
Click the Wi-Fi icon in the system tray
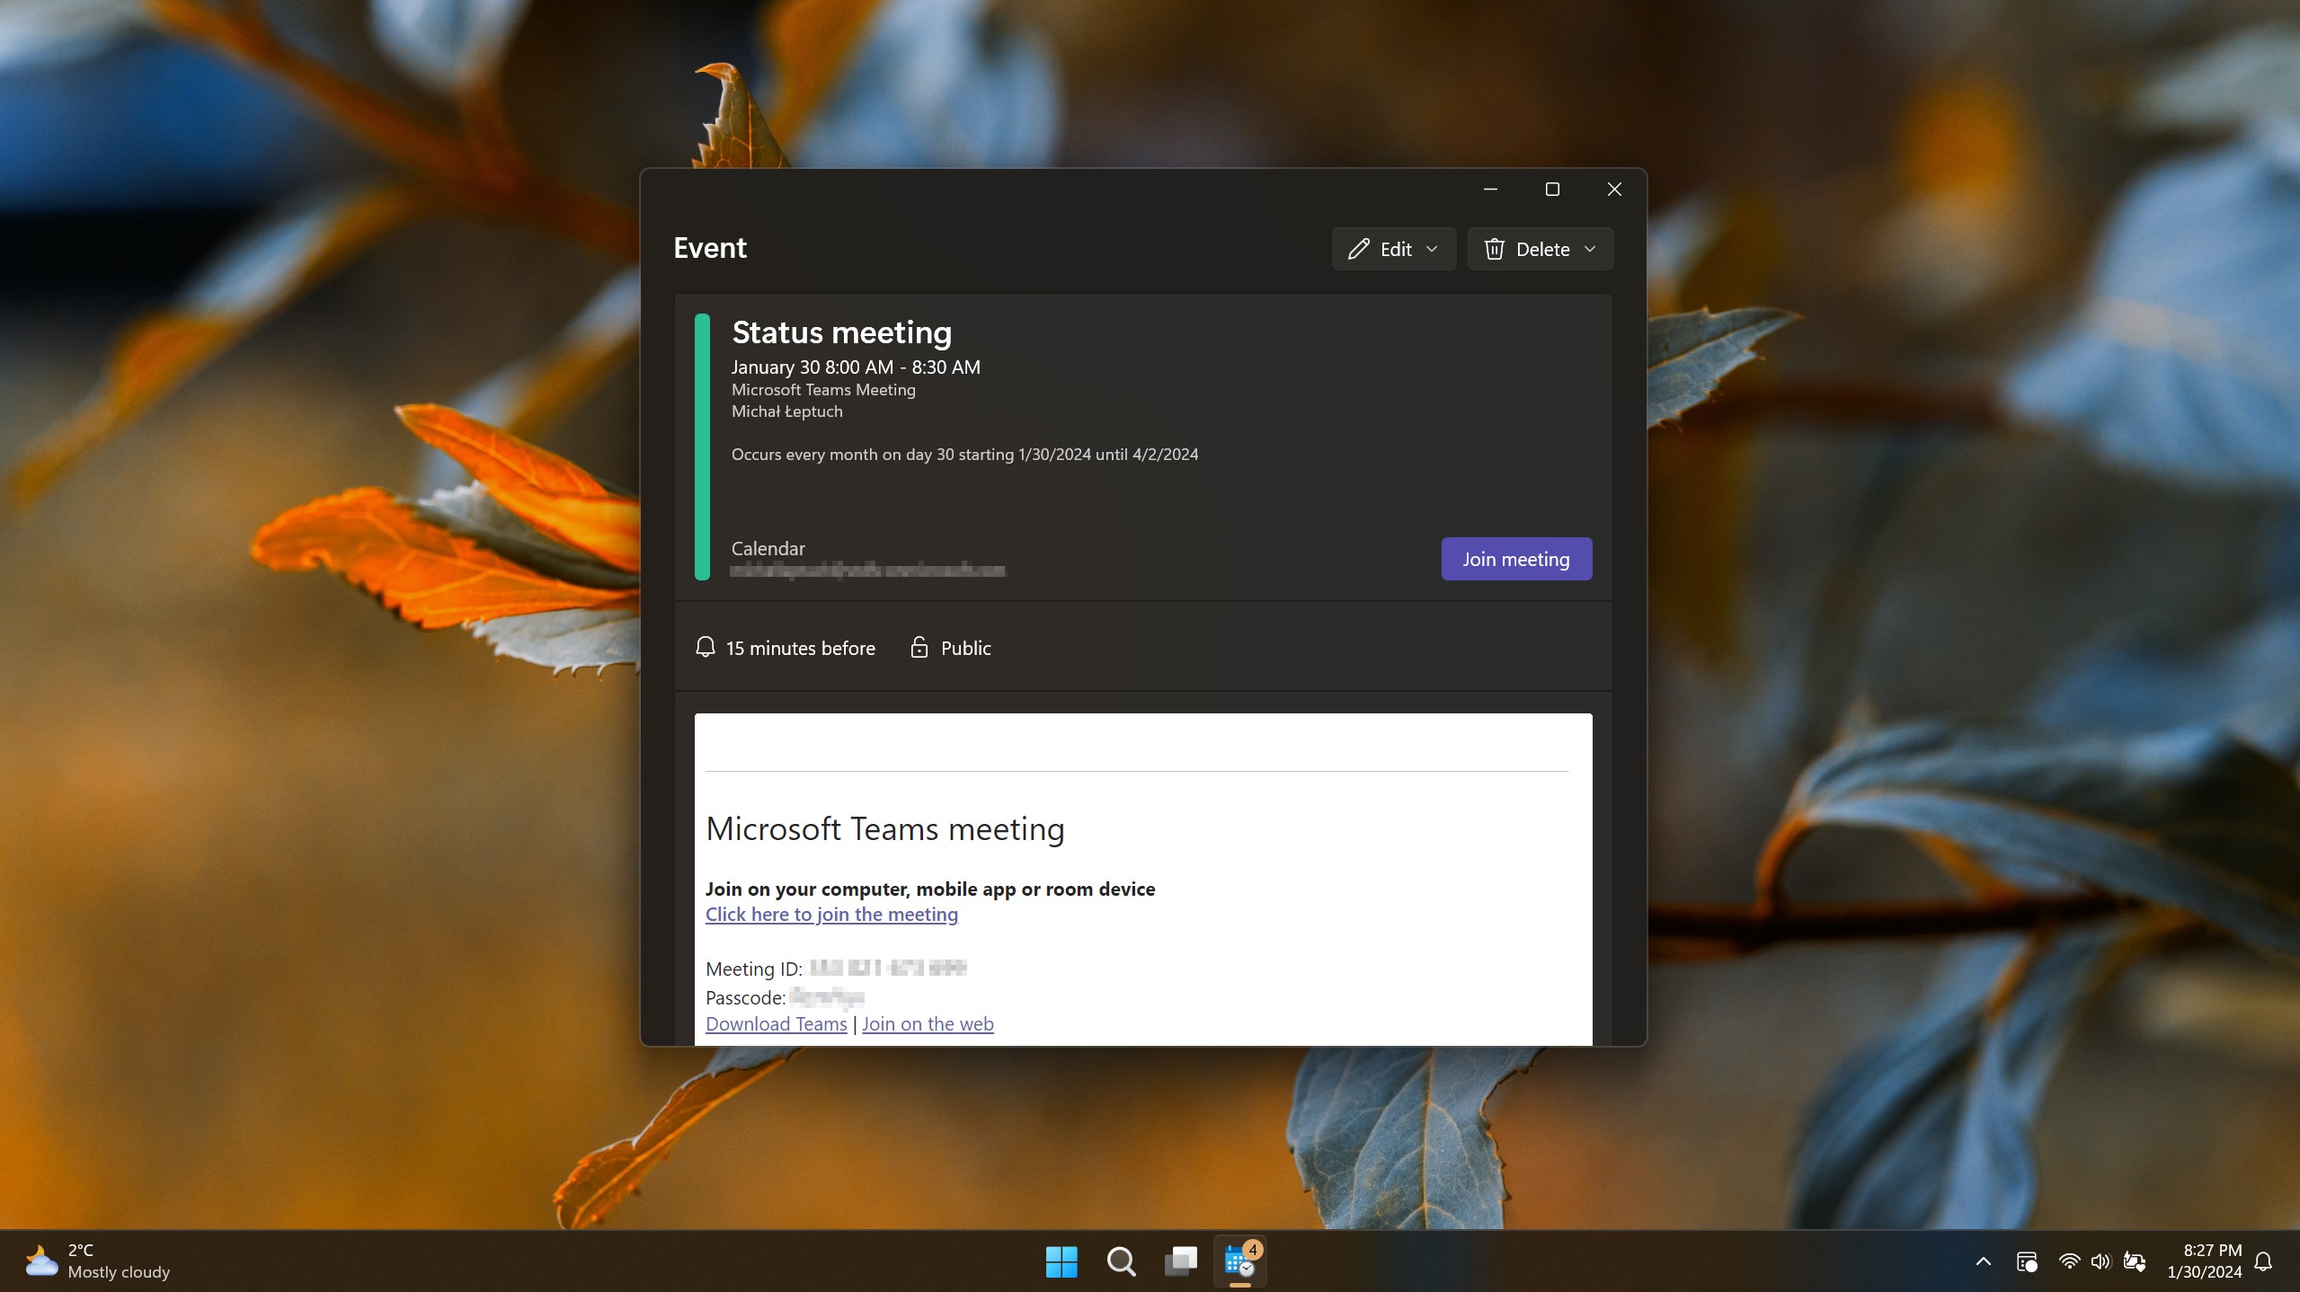pos(2070,1261)
